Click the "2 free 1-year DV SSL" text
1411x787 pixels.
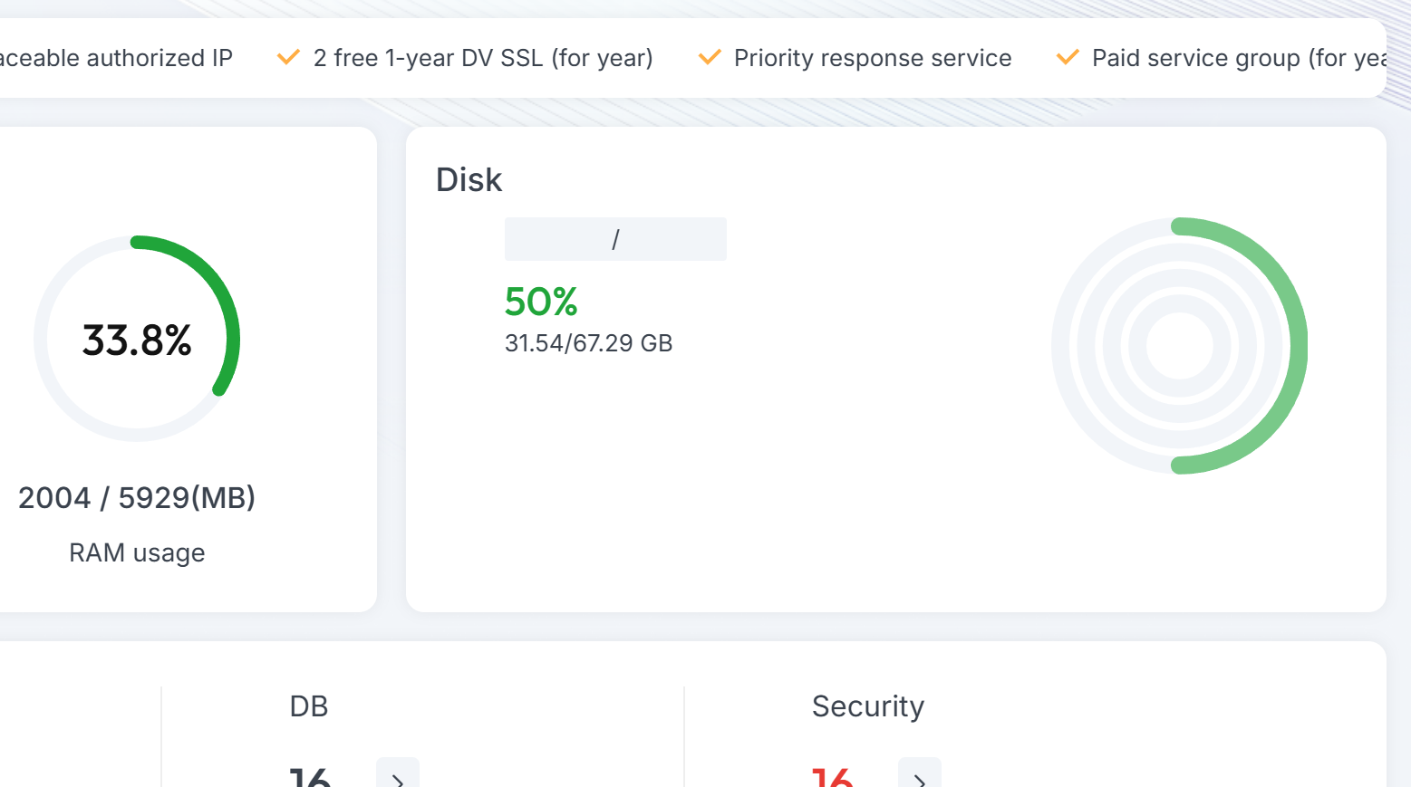483,58
